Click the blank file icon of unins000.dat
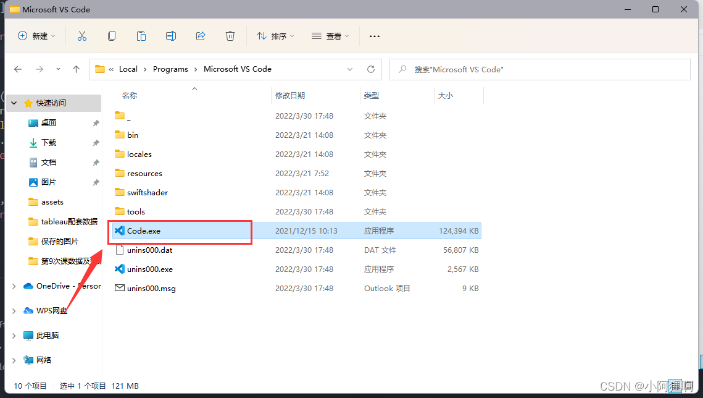 [120, 250]
